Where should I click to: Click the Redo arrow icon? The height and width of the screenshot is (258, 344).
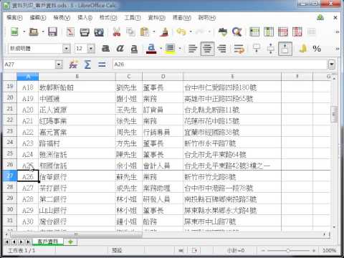200,32
